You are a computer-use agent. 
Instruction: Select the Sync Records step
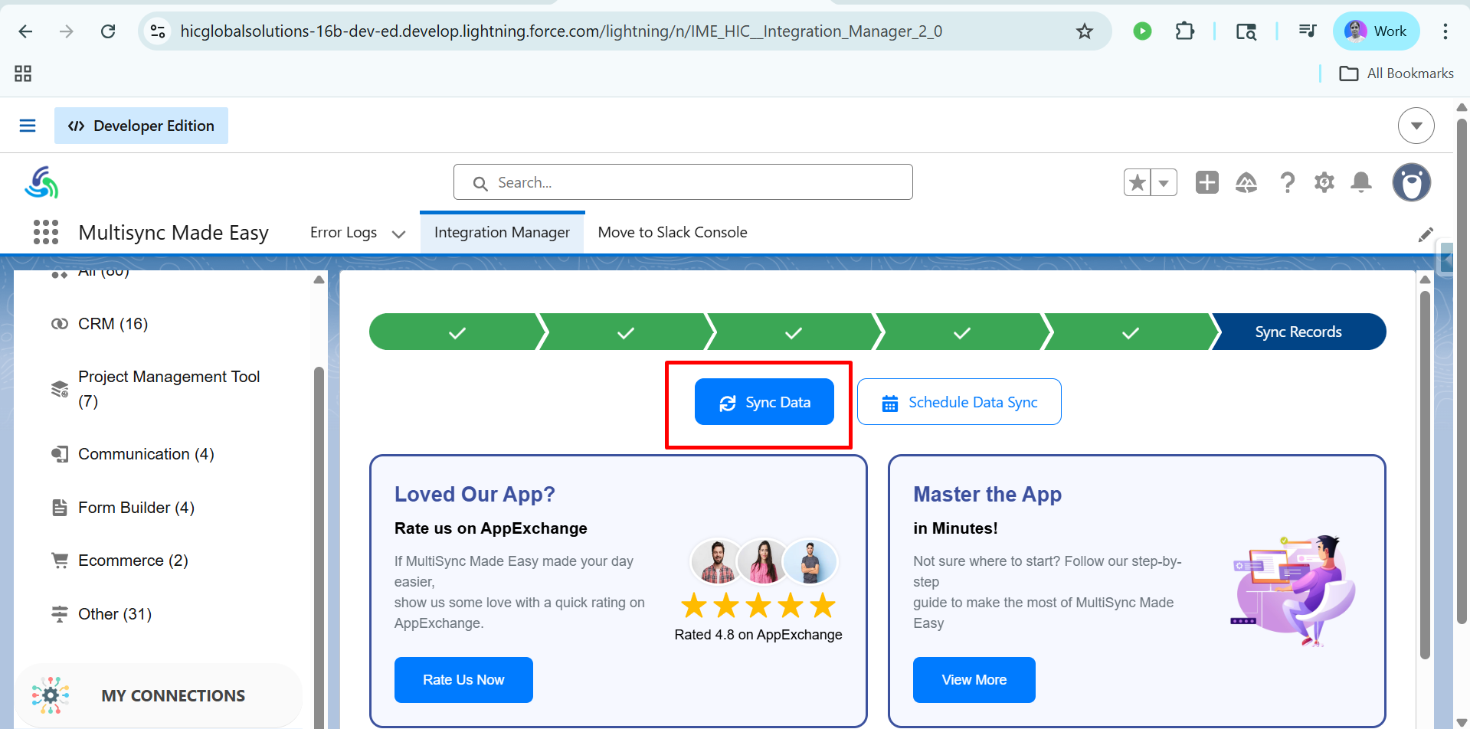(x=1299, y=332)
